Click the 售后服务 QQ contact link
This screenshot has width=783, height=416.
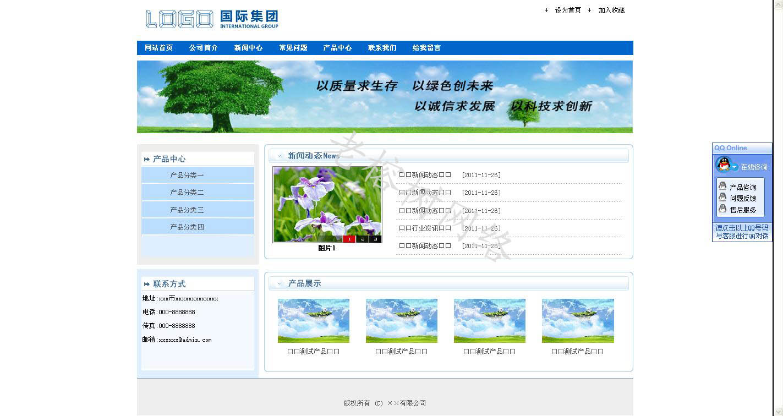[x=743, y=210]
